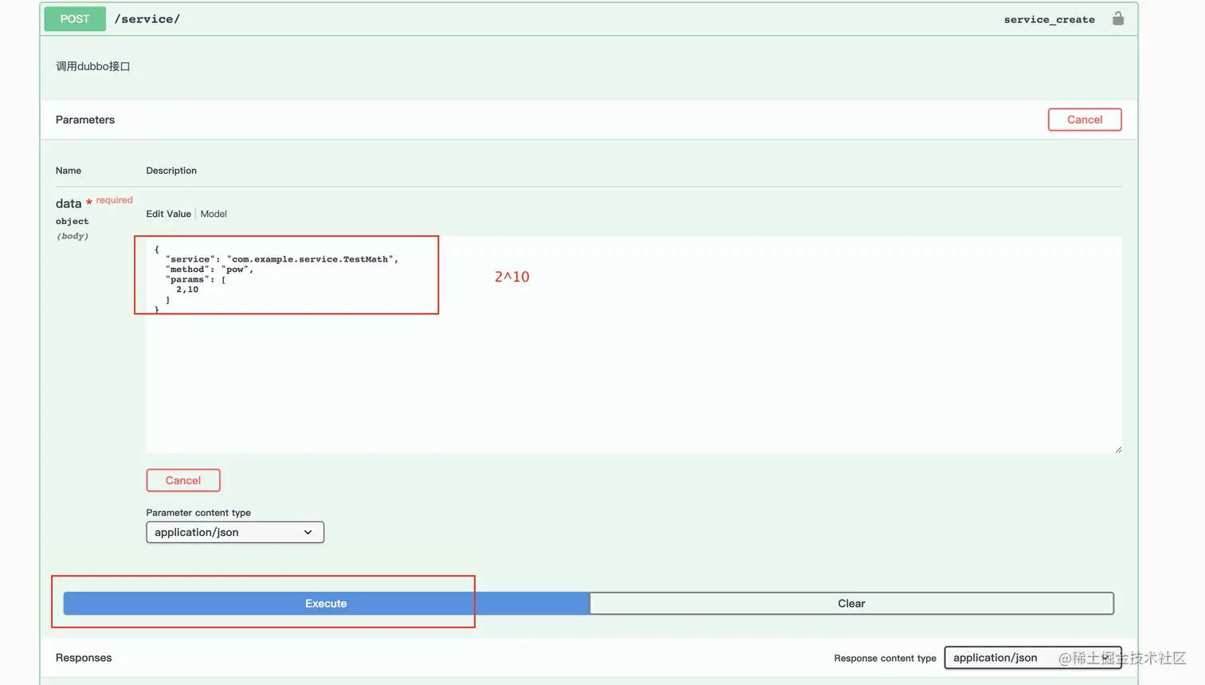Click the Cancel button beside Parameters

coord(1085,120)
